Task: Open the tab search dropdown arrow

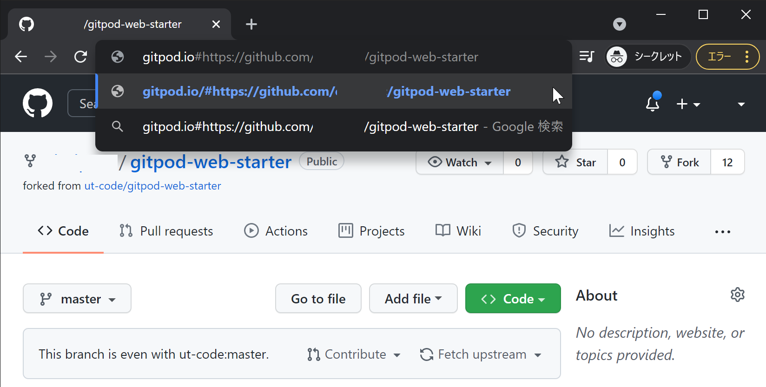Action: pyautogui.click(x=620, y=24)
